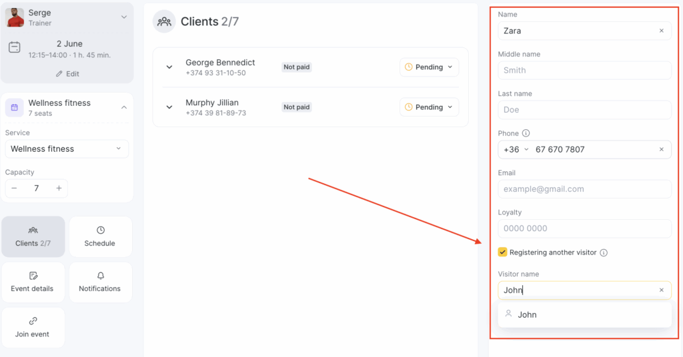Show the Phone info tooltip icon
Screen dimensions: 683x357
526,133
